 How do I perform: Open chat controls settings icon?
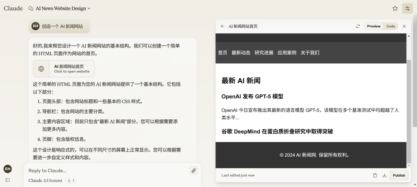(x=407, y=8)
